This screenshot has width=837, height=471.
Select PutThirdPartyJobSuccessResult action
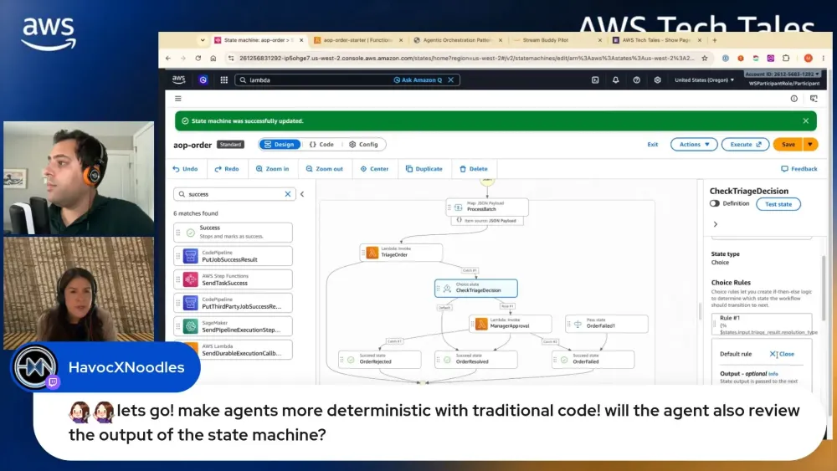coord(233,303)
